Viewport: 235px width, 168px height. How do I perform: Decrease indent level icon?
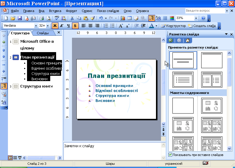point(136,26)
